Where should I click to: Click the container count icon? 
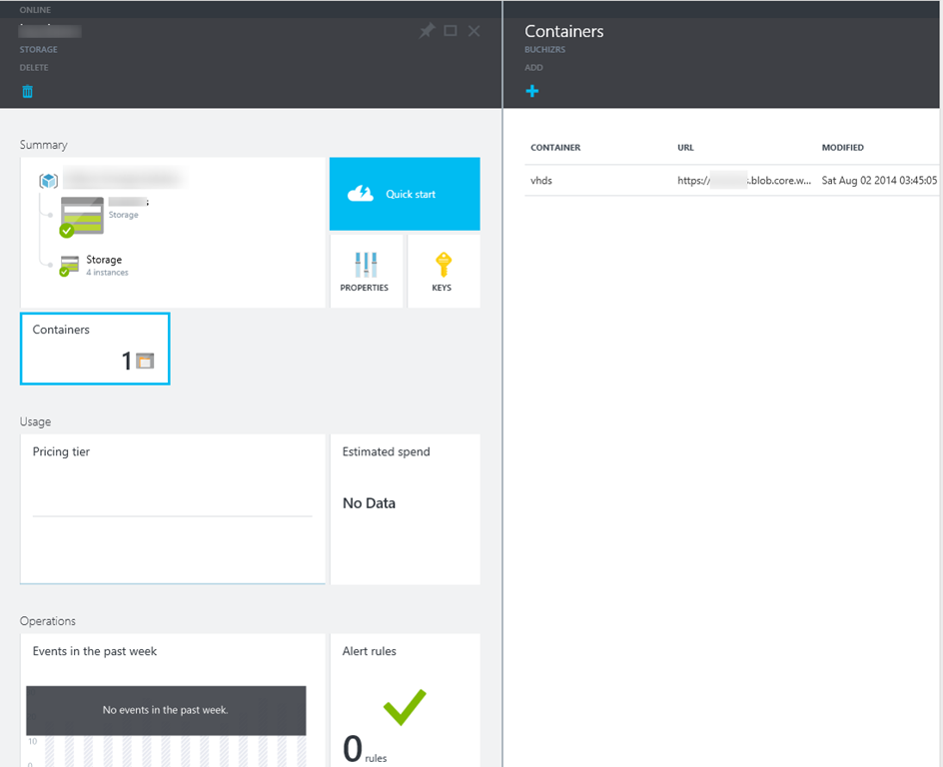pos(145,361)
